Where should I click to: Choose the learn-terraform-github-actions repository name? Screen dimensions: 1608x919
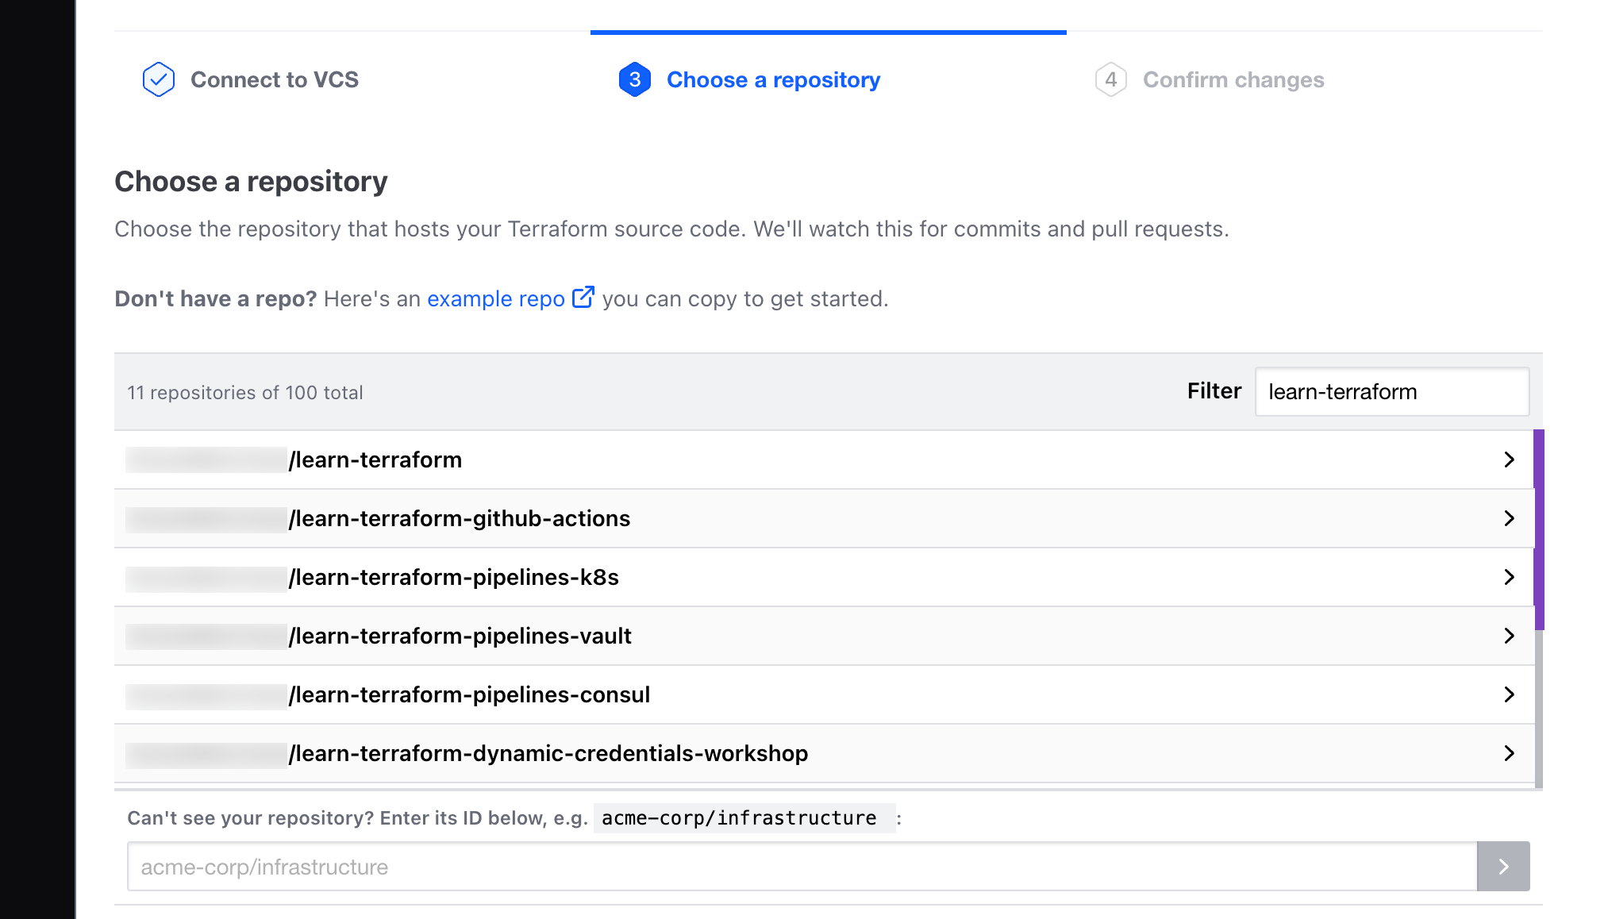click(459, 518)
